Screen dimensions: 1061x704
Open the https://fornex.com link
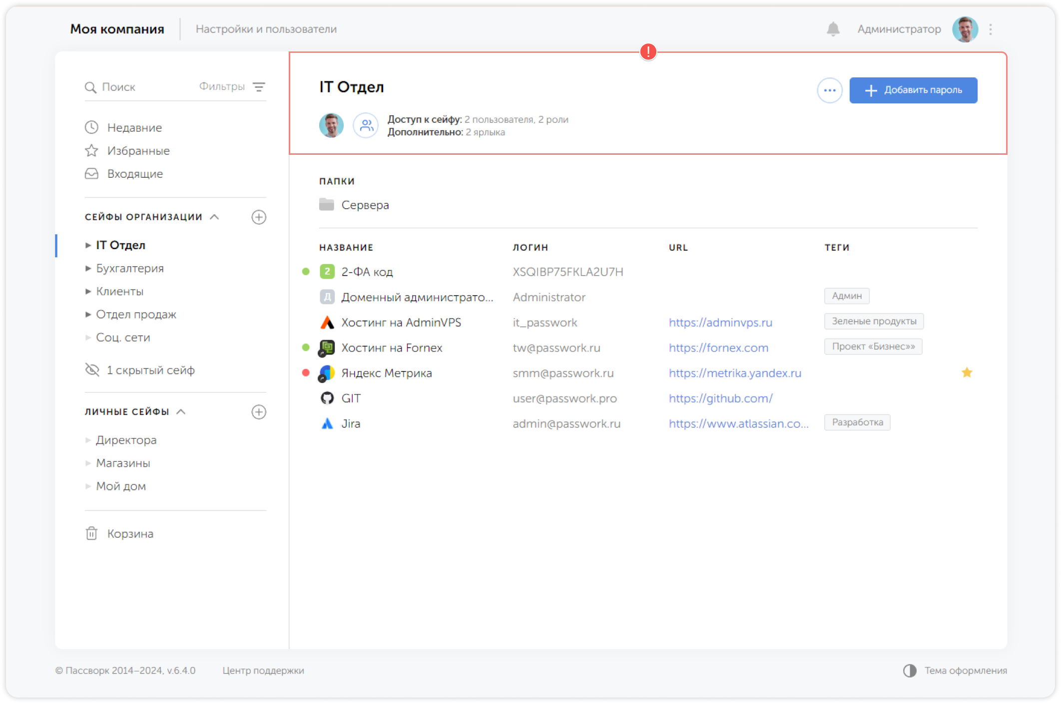(x=718, y=348)
